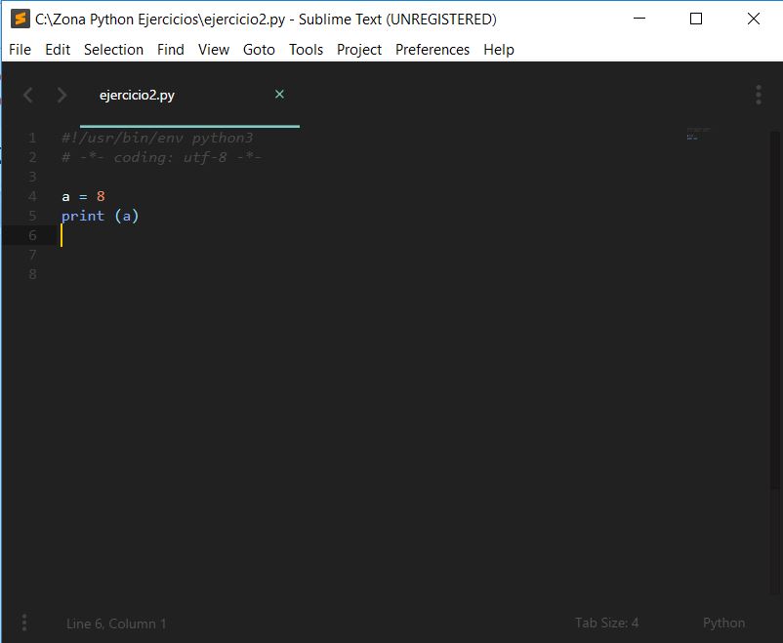Click the Line 6, Column 1 status text
783x643 pixels.
[x=116, y=623]
